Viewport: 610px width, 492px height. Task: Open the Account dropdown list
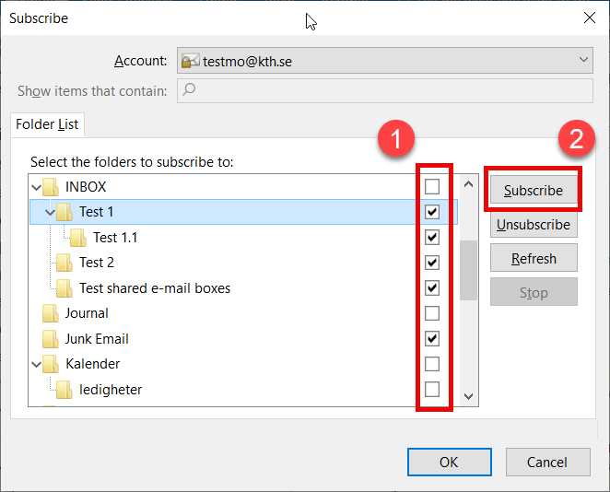tap(584, 61)
